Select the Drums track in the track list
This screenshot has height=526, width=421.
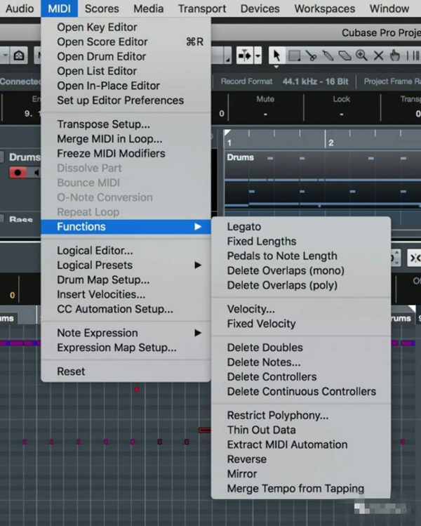pyautogui.click(x=25, y=157)
